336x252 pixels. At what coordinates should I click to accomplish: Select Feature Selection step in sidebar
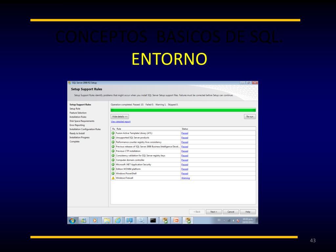coord(78,113)
